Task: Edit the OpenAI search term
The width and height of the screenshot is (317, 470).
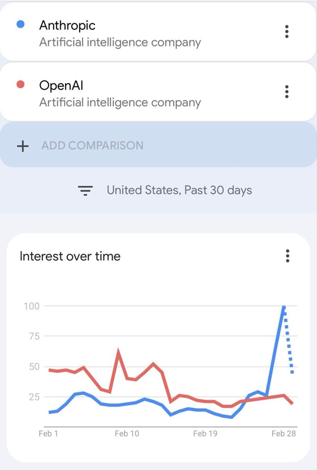Action: point(61,85)
